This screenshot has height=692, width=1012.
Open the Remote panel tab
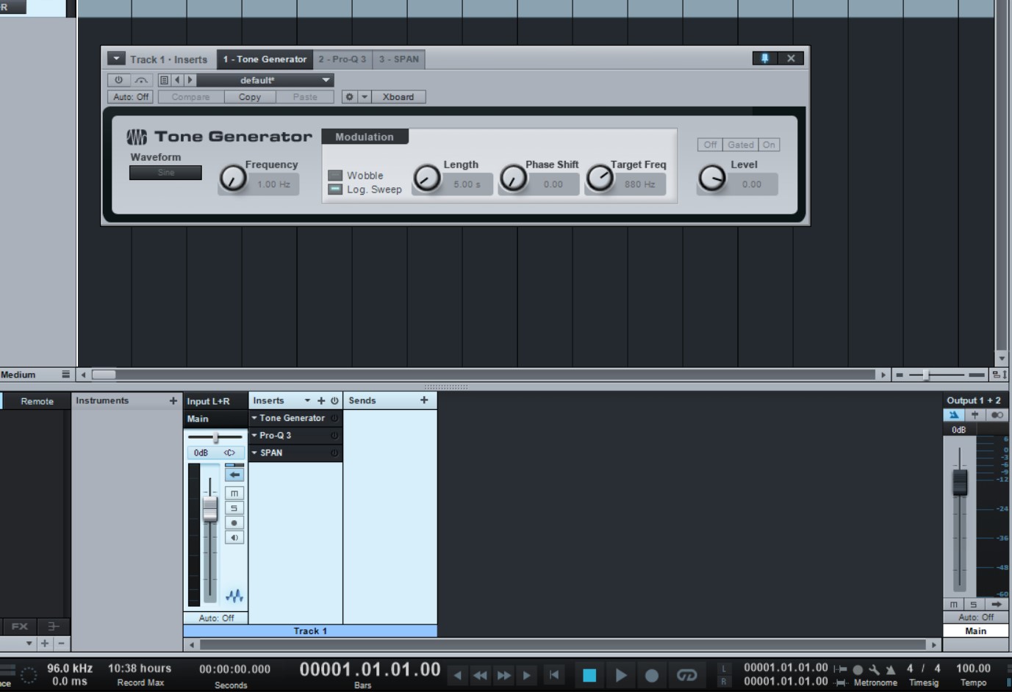click(37, 401)
